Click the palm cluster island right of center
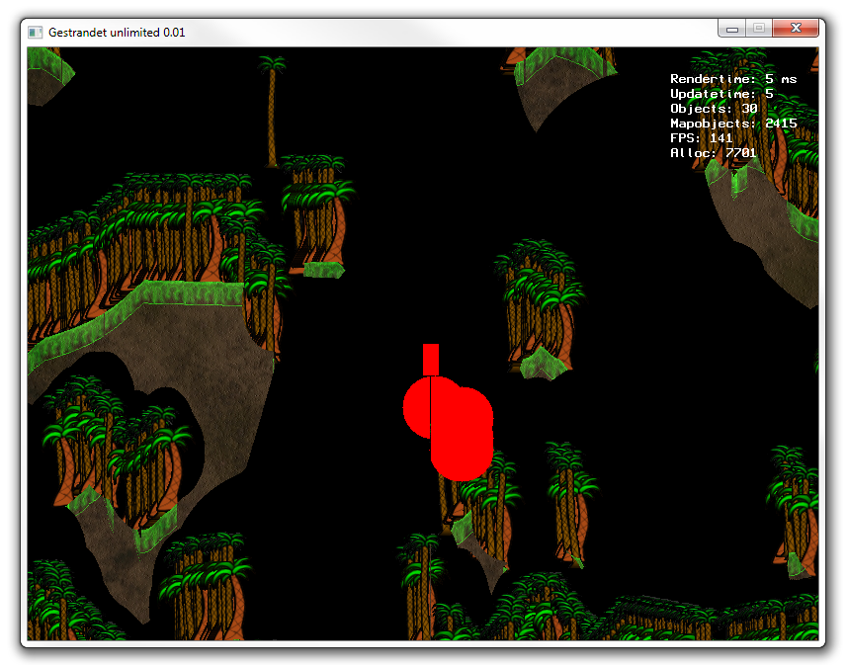847x665 pixels. (539, 306)
